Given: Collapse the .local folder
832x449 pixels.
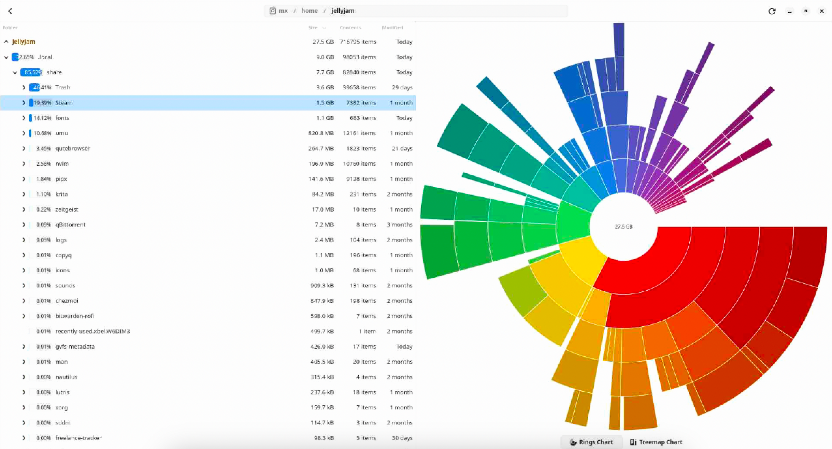Looking at the screenshot, I should coord(6,57).
